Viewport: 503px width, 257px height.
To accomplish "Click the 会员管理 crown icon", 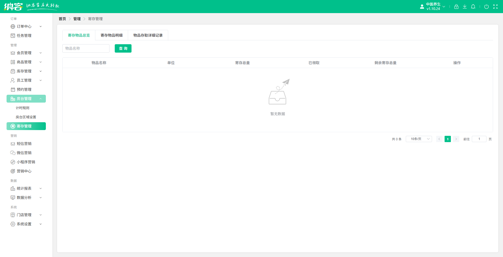I will [13, 53].
